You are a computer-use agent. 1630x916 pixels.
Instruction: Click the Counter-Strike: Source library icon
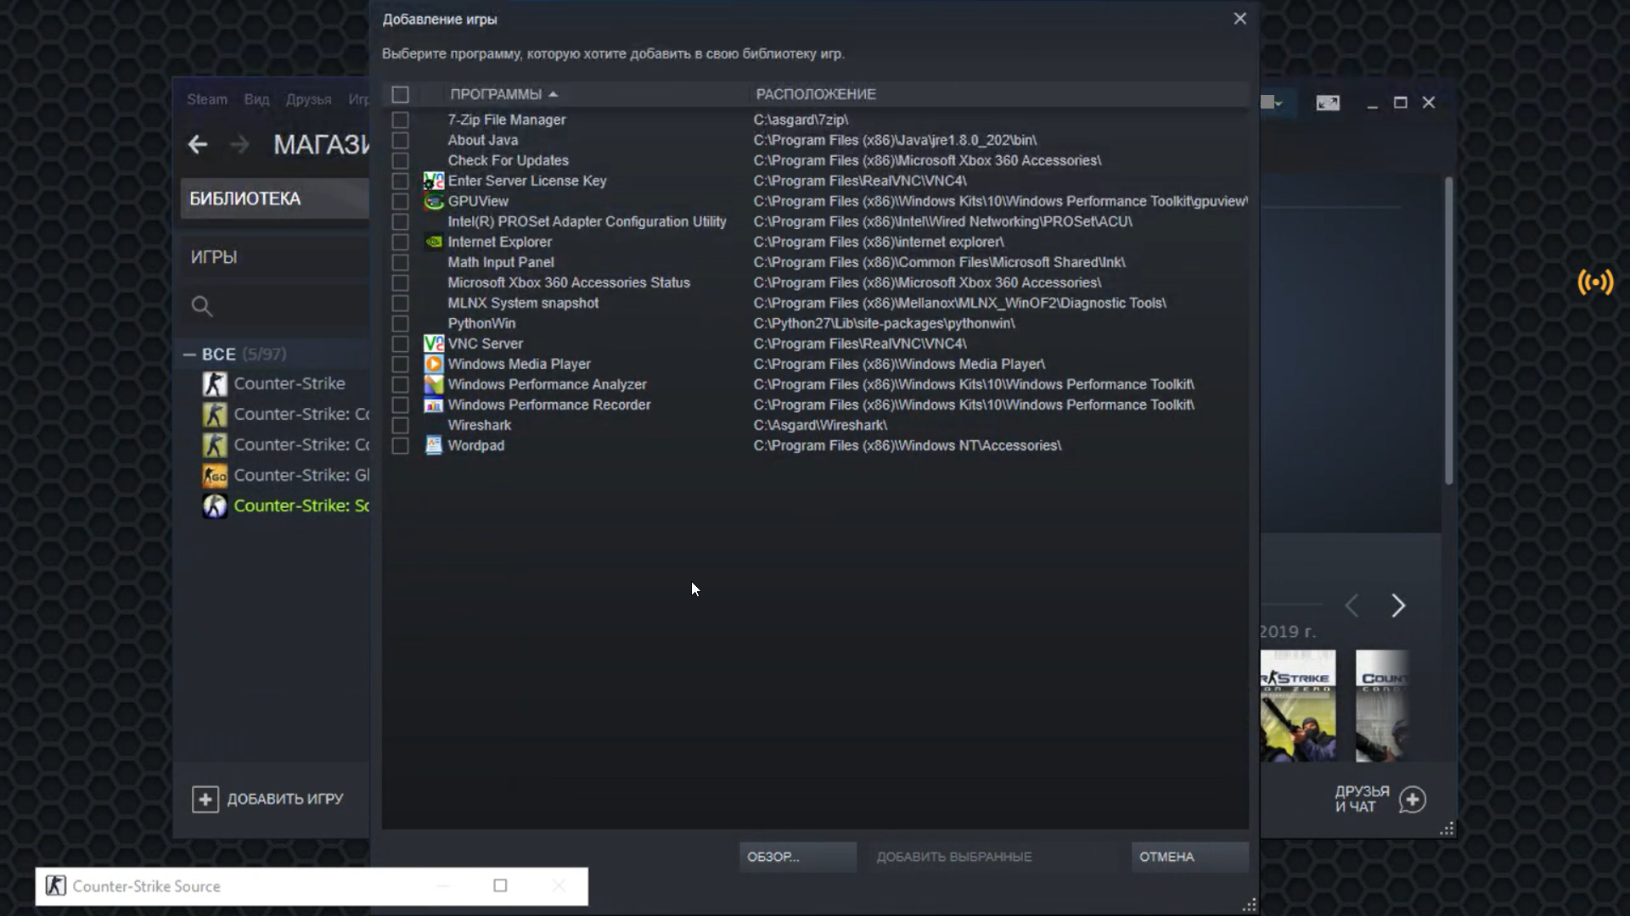pyautogui.click(x=215, y=505)
